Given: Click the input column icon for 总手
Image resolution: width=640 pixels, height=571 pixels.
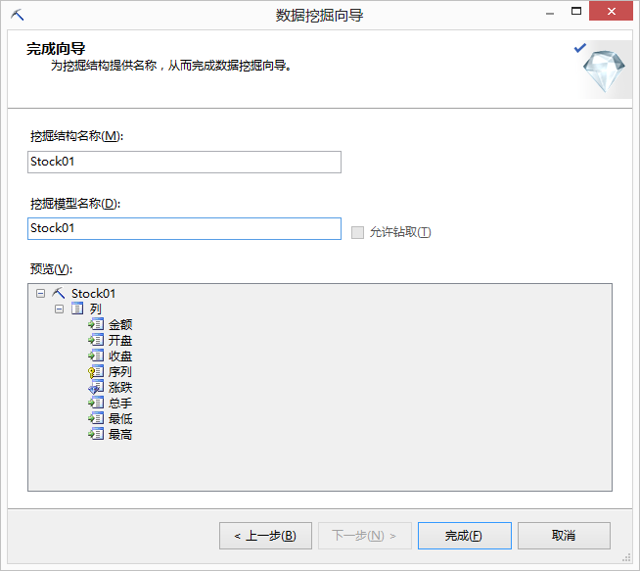Looking at the screenshot, I should 96,403.
